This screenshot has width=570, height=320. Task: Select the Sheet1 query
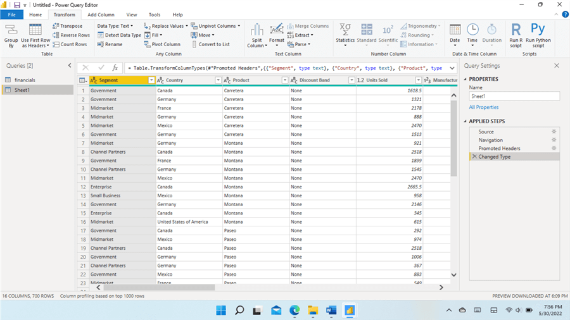38,90
